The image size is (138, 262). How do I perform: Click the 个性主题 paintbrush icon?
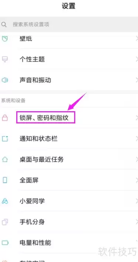(x=5, y=59)
